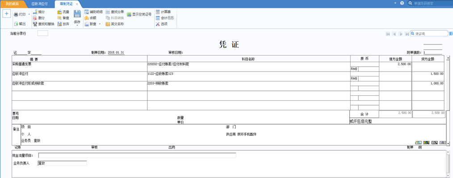Go to the first voucher
The height and width of the screenshot is (178, 453).
tap(388, 34)
